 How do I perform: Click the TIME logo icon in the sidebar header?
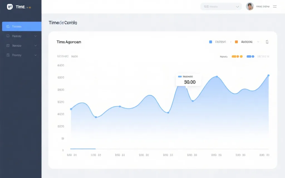tap(10, 7)
